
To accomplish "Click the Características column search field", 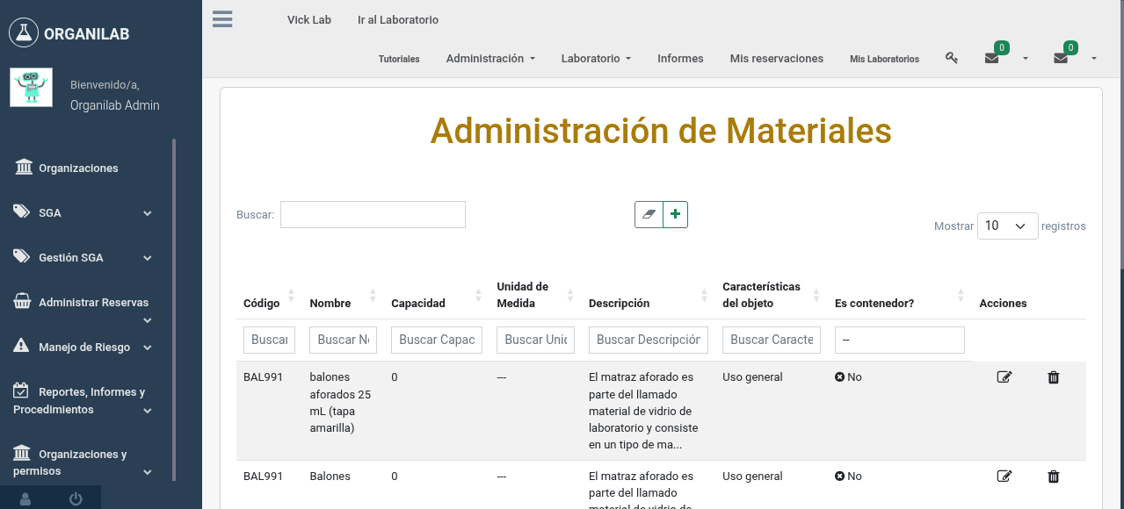I will tap(772, 340).
